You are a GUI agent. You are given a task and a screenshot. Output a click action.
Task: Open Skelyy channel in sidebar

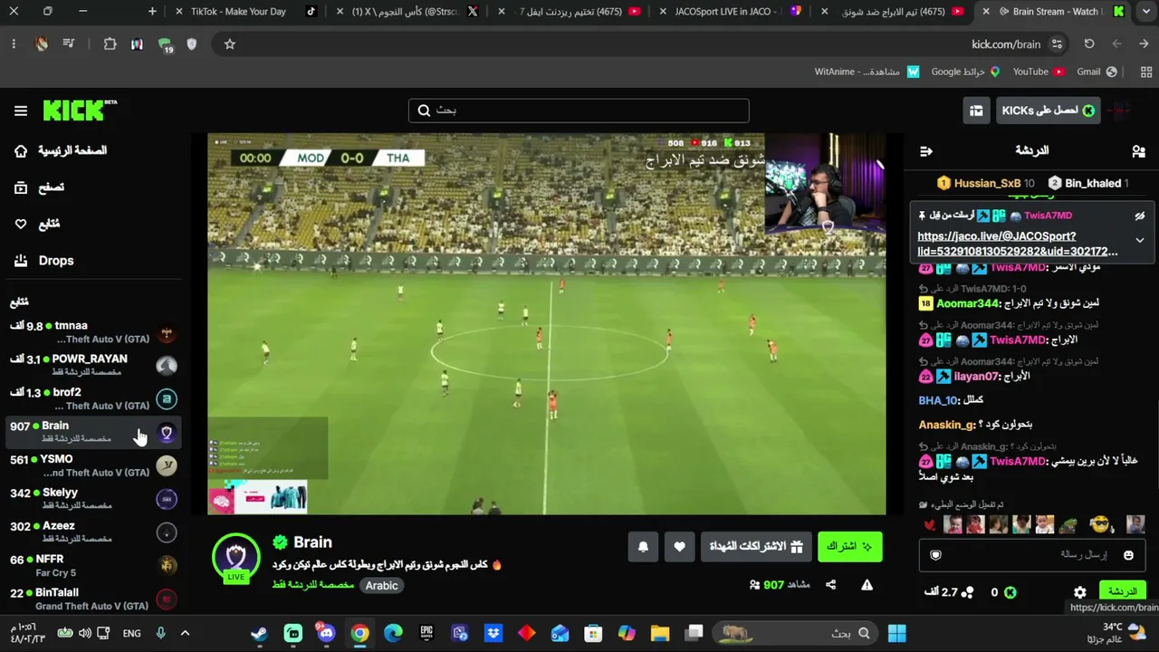pyautogui.click(x=92, y=499)
